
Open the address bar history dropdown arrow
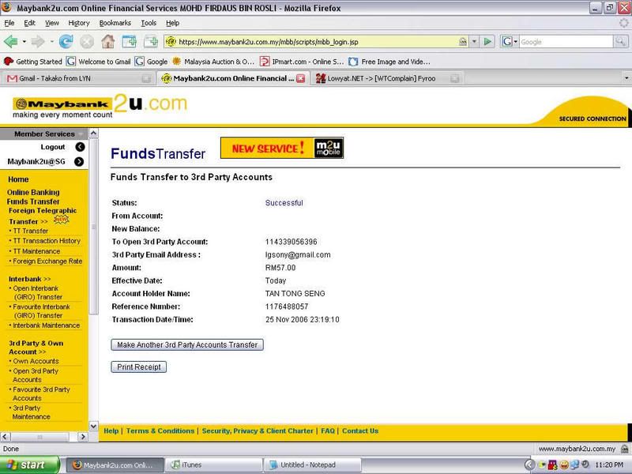473,41
